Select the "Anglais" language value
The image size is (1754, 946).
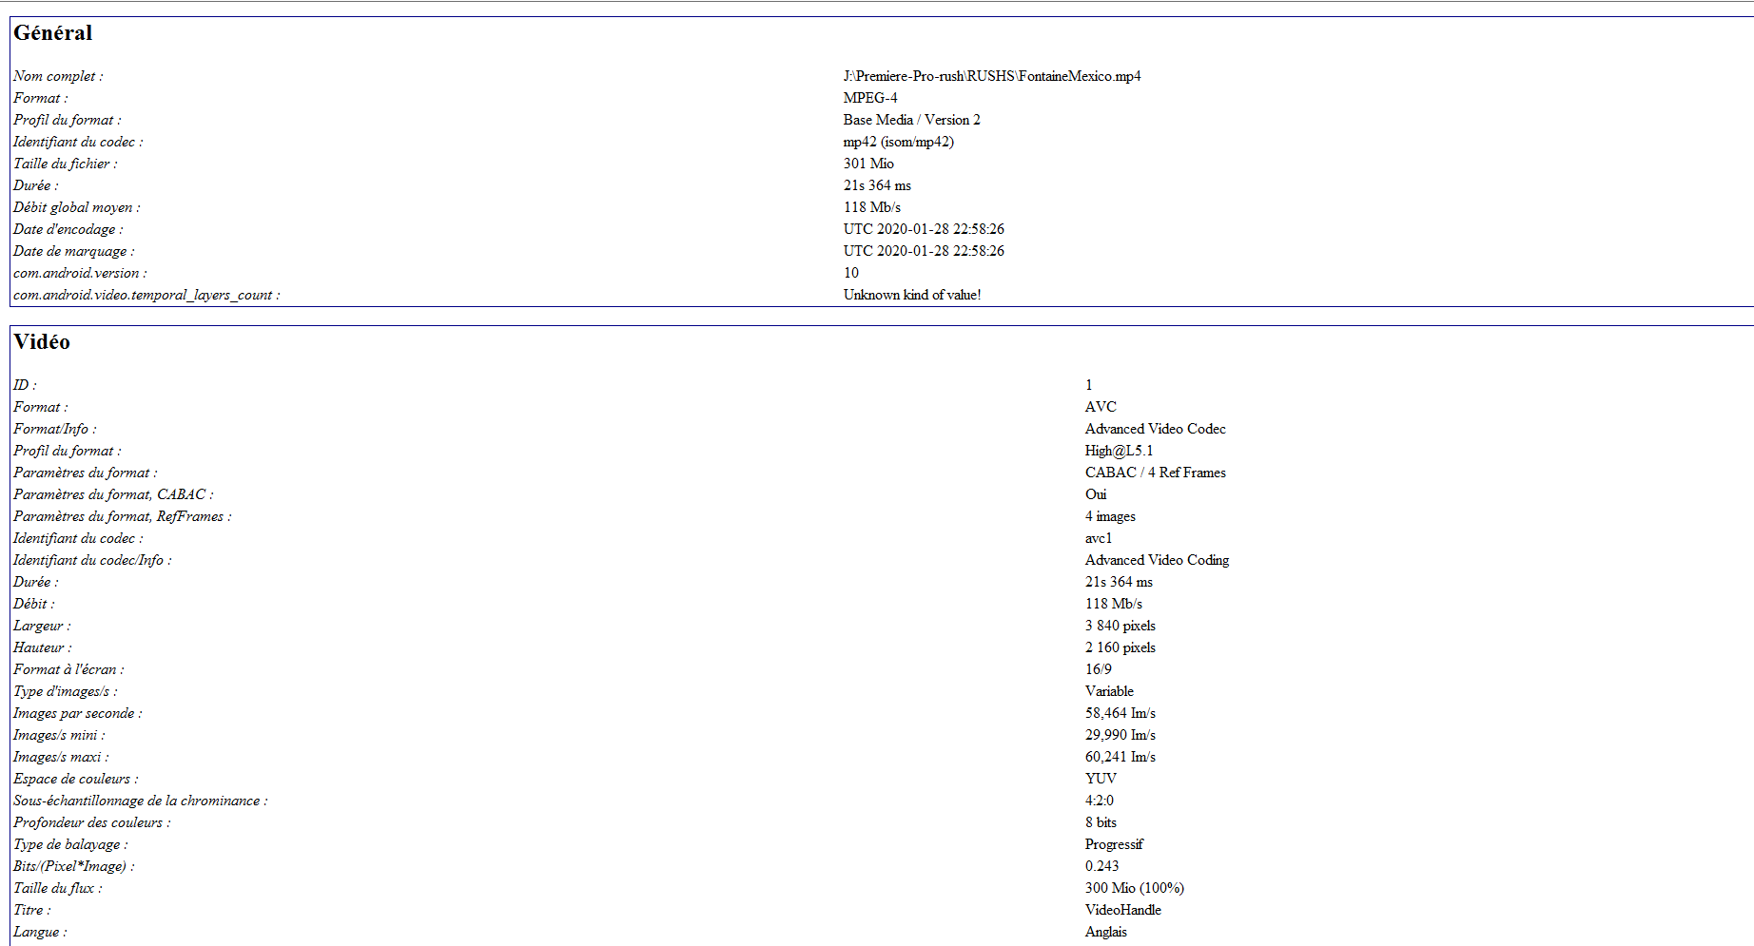click(x=1105, y=932)
